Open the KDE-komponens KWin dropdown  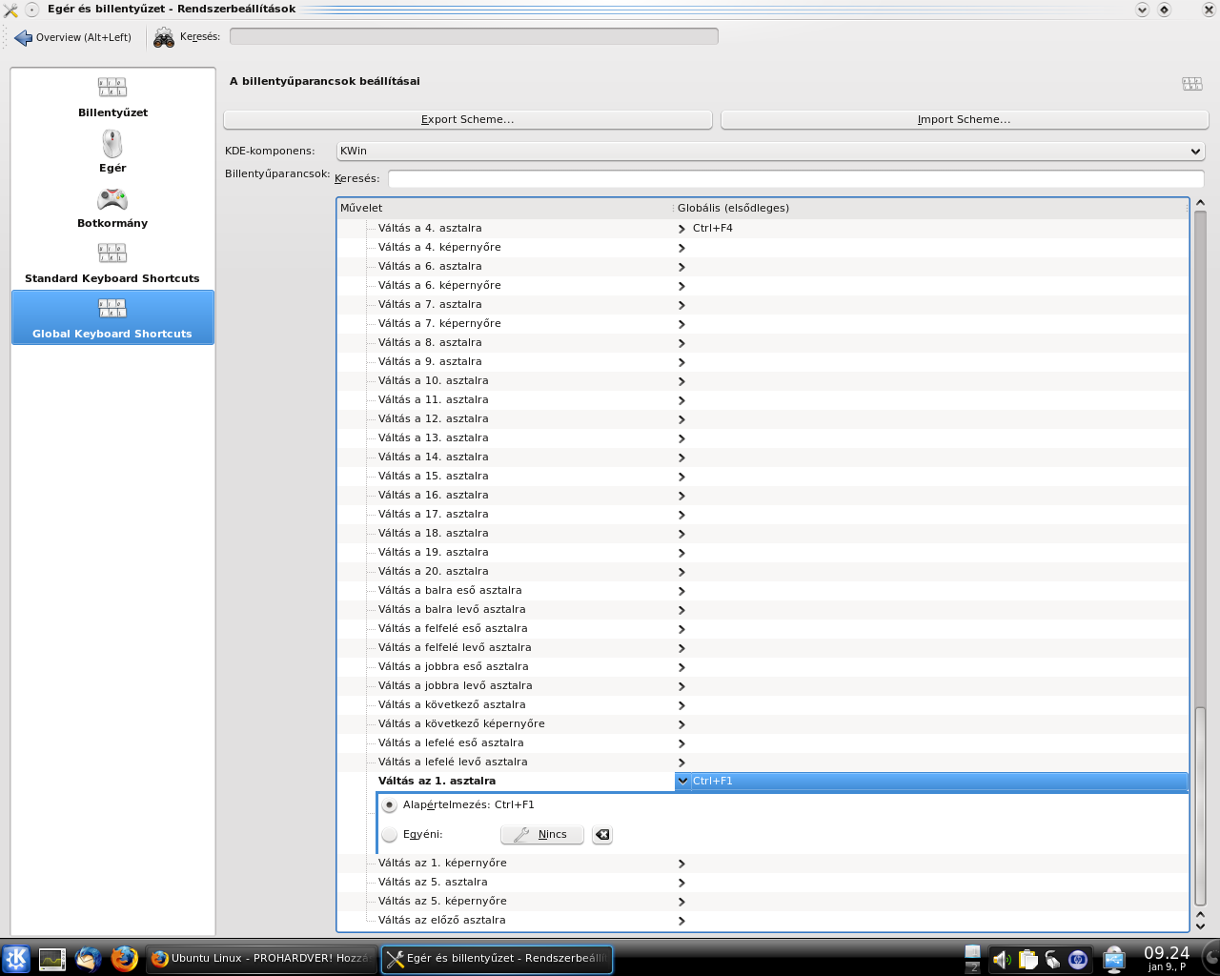[x=770, y=151]
